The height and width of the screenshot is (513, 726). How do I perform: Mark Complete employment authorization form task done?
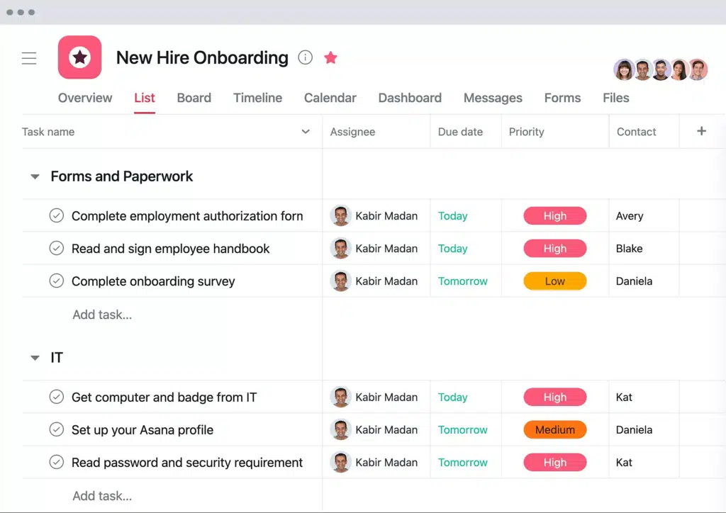57,216
